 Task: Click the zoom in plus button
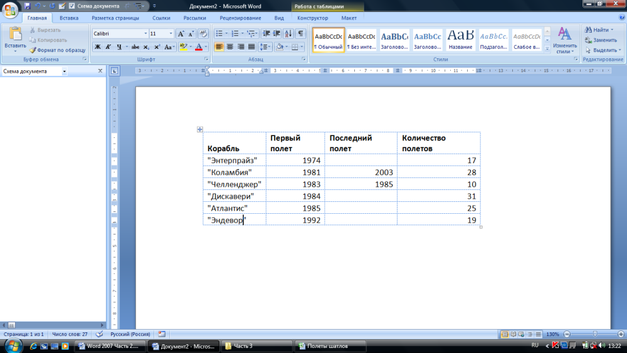pos(621,334)
